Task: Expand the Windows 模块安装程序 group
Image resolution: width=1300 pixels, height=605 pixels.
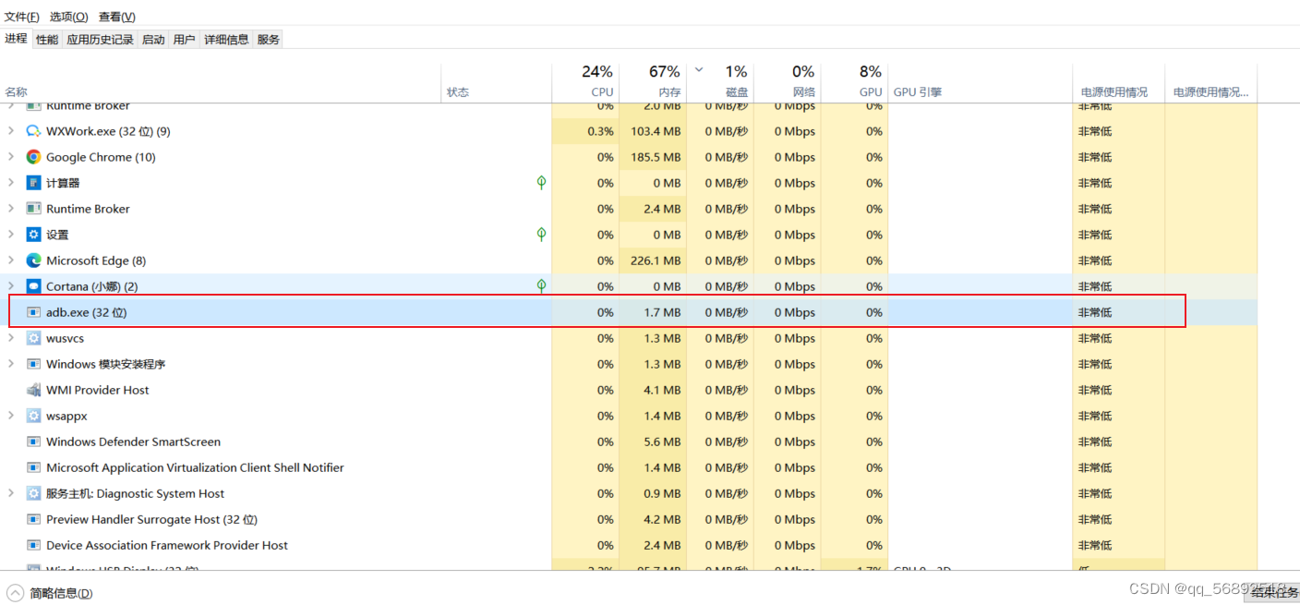Action: click(x=11, y=364)
